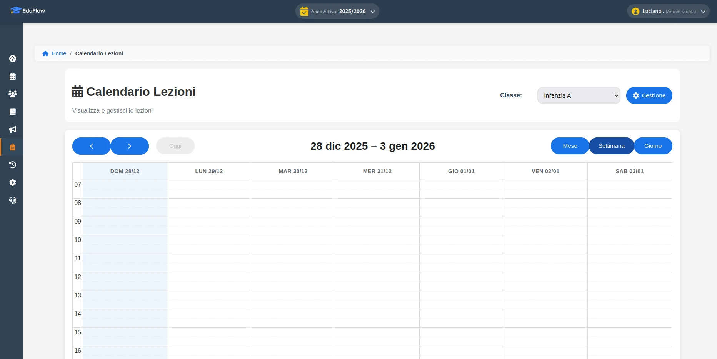Open the history clock sidebar icon

coord(13,165)
